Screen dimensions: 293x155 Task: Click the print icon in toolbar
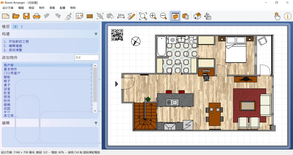[37, 16]
